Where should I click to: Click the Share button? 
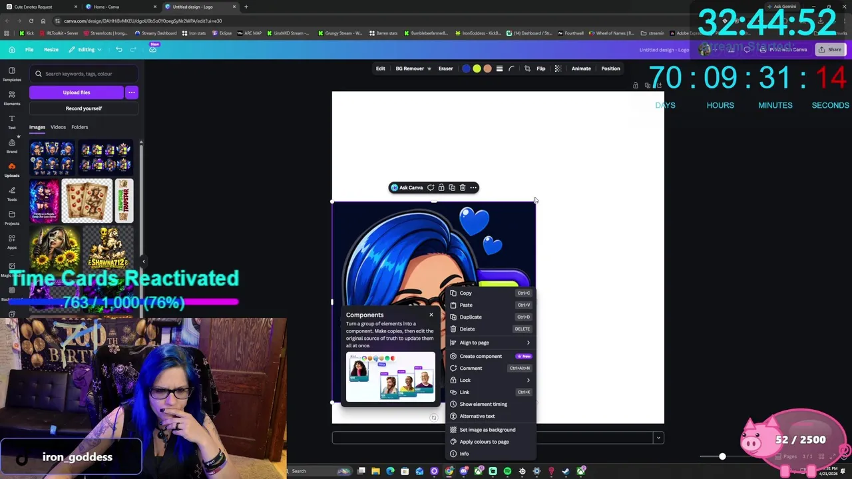pyautogui.click(x=830, y=49)
